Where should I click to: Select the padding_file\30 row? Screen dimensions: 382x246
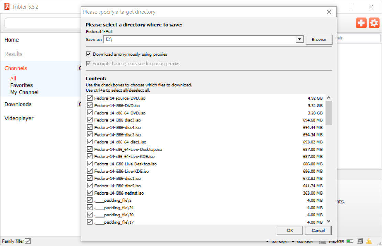(206, 215)
